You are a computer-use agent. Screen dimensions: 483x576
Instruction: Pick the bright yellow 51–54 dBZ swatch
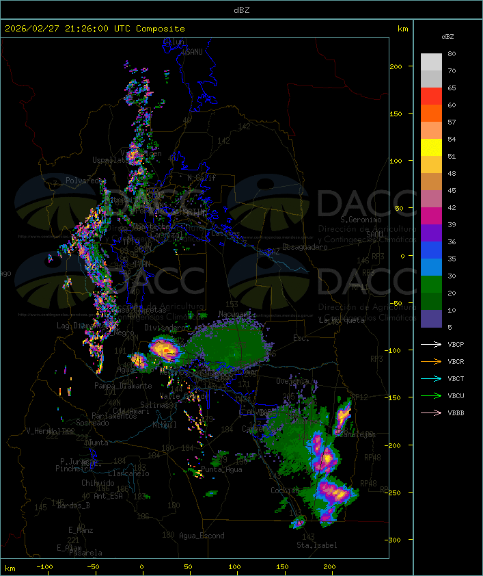coord(431,148)
